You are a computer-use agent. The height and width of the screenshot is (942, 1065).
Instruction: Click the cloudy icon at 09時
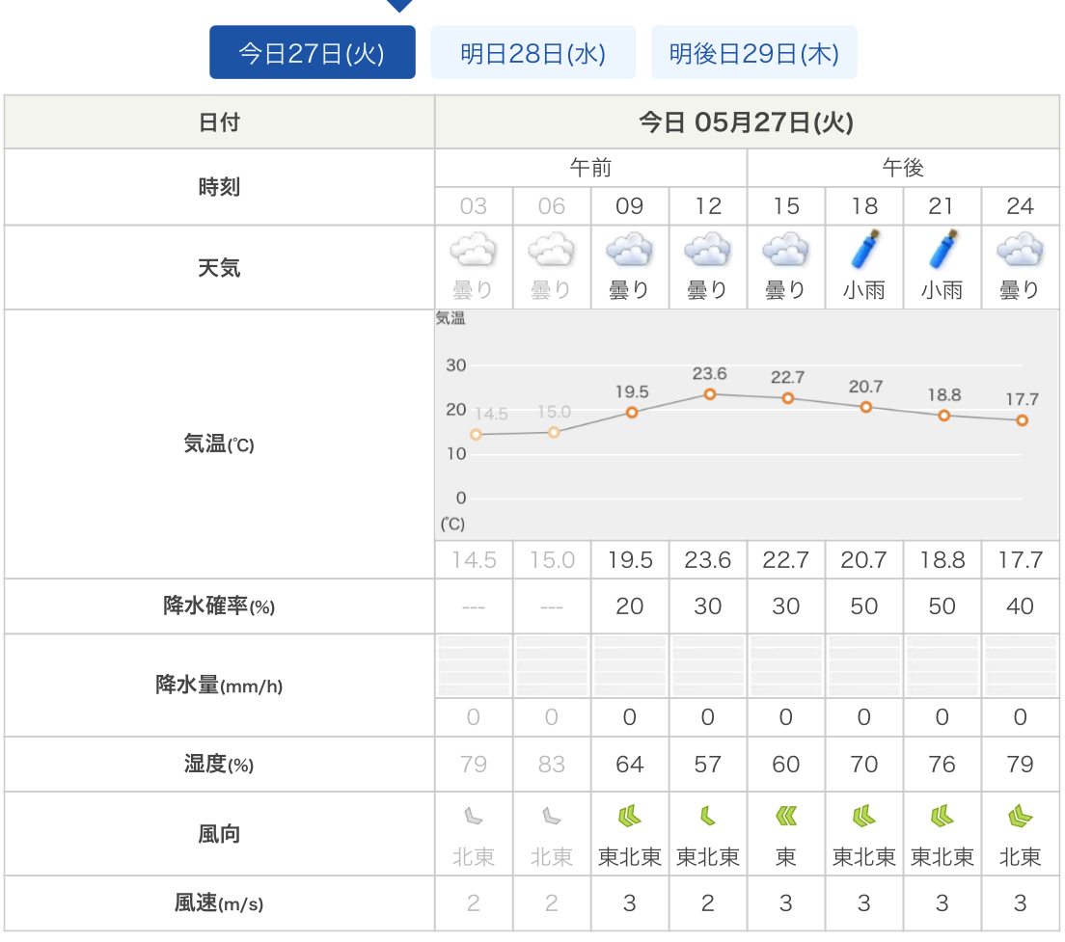[629, 253]
